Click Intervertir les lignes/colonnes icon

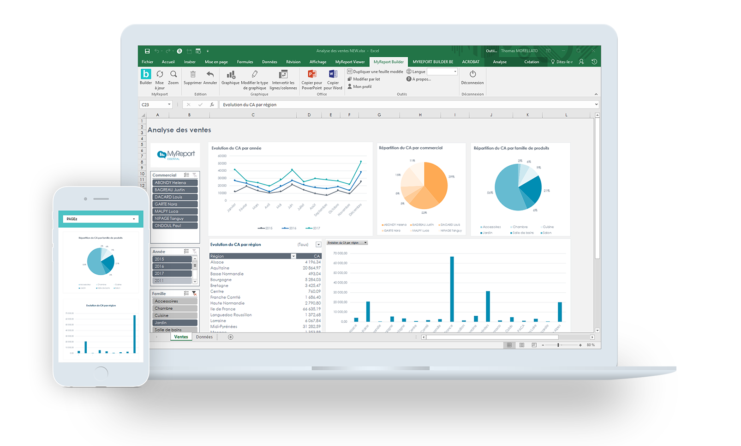pyautogui.click(x=283, y=74)
